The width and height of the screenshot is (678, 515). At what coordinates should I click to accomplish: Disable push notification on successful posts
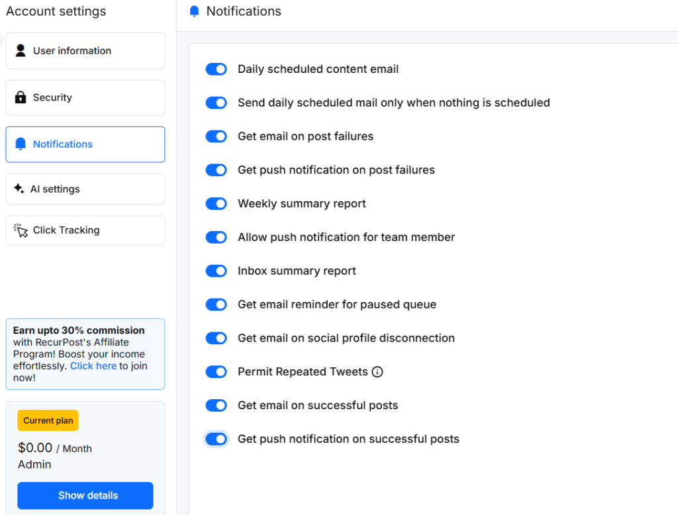pyautogui.click(x=216, y=439)
